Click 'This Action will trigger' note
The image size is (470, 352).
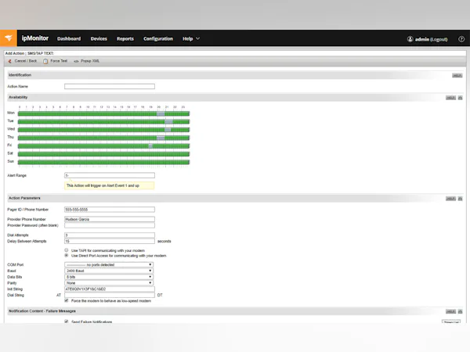pyautogui.click(x=110, y=186)
